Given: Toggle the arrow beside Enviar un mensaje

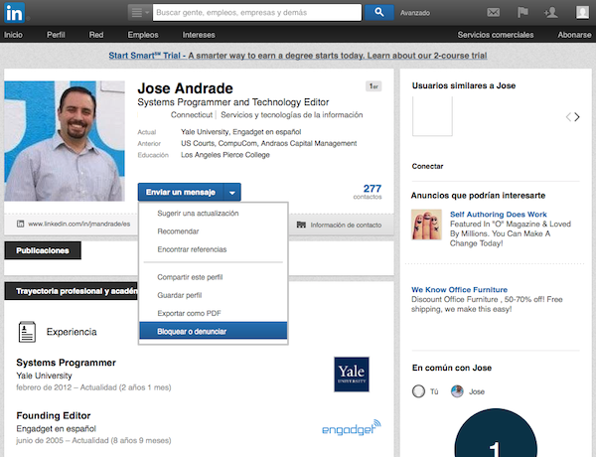Looking at the screenshot, I should point(232,192).
